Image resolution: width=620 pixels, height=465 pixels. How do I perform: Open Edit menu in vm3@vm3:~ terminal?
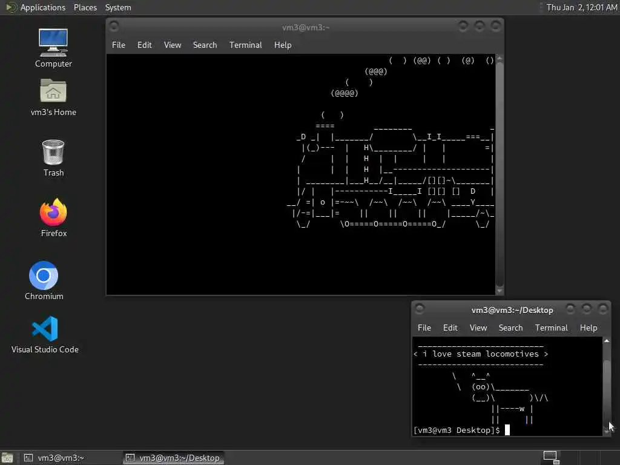tap(144, 45)
